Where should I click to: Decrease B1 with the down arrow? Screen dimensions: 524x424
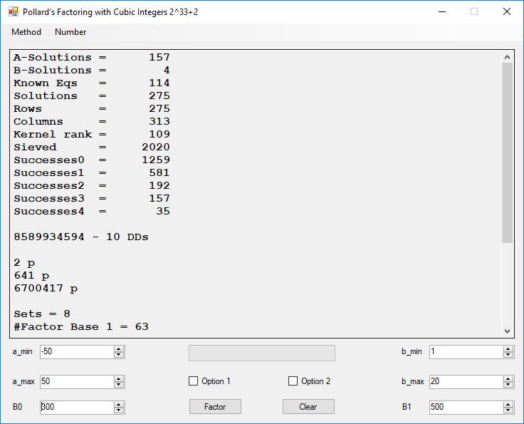(x=508, y=410)
